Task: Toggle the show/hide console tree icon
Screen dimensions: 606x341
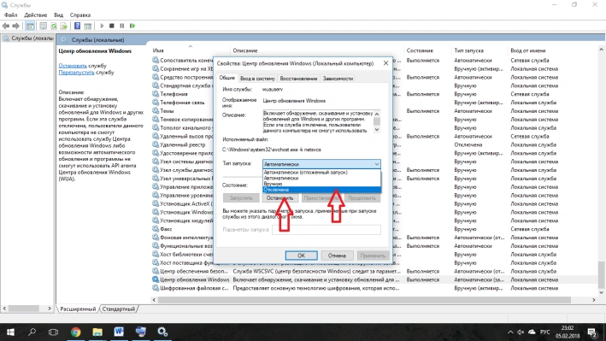Action: (x=30, y=26)
